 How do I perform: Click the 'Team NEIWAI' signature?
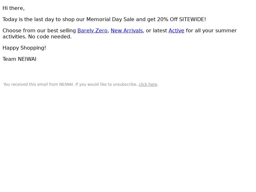[x=20, y=59]
